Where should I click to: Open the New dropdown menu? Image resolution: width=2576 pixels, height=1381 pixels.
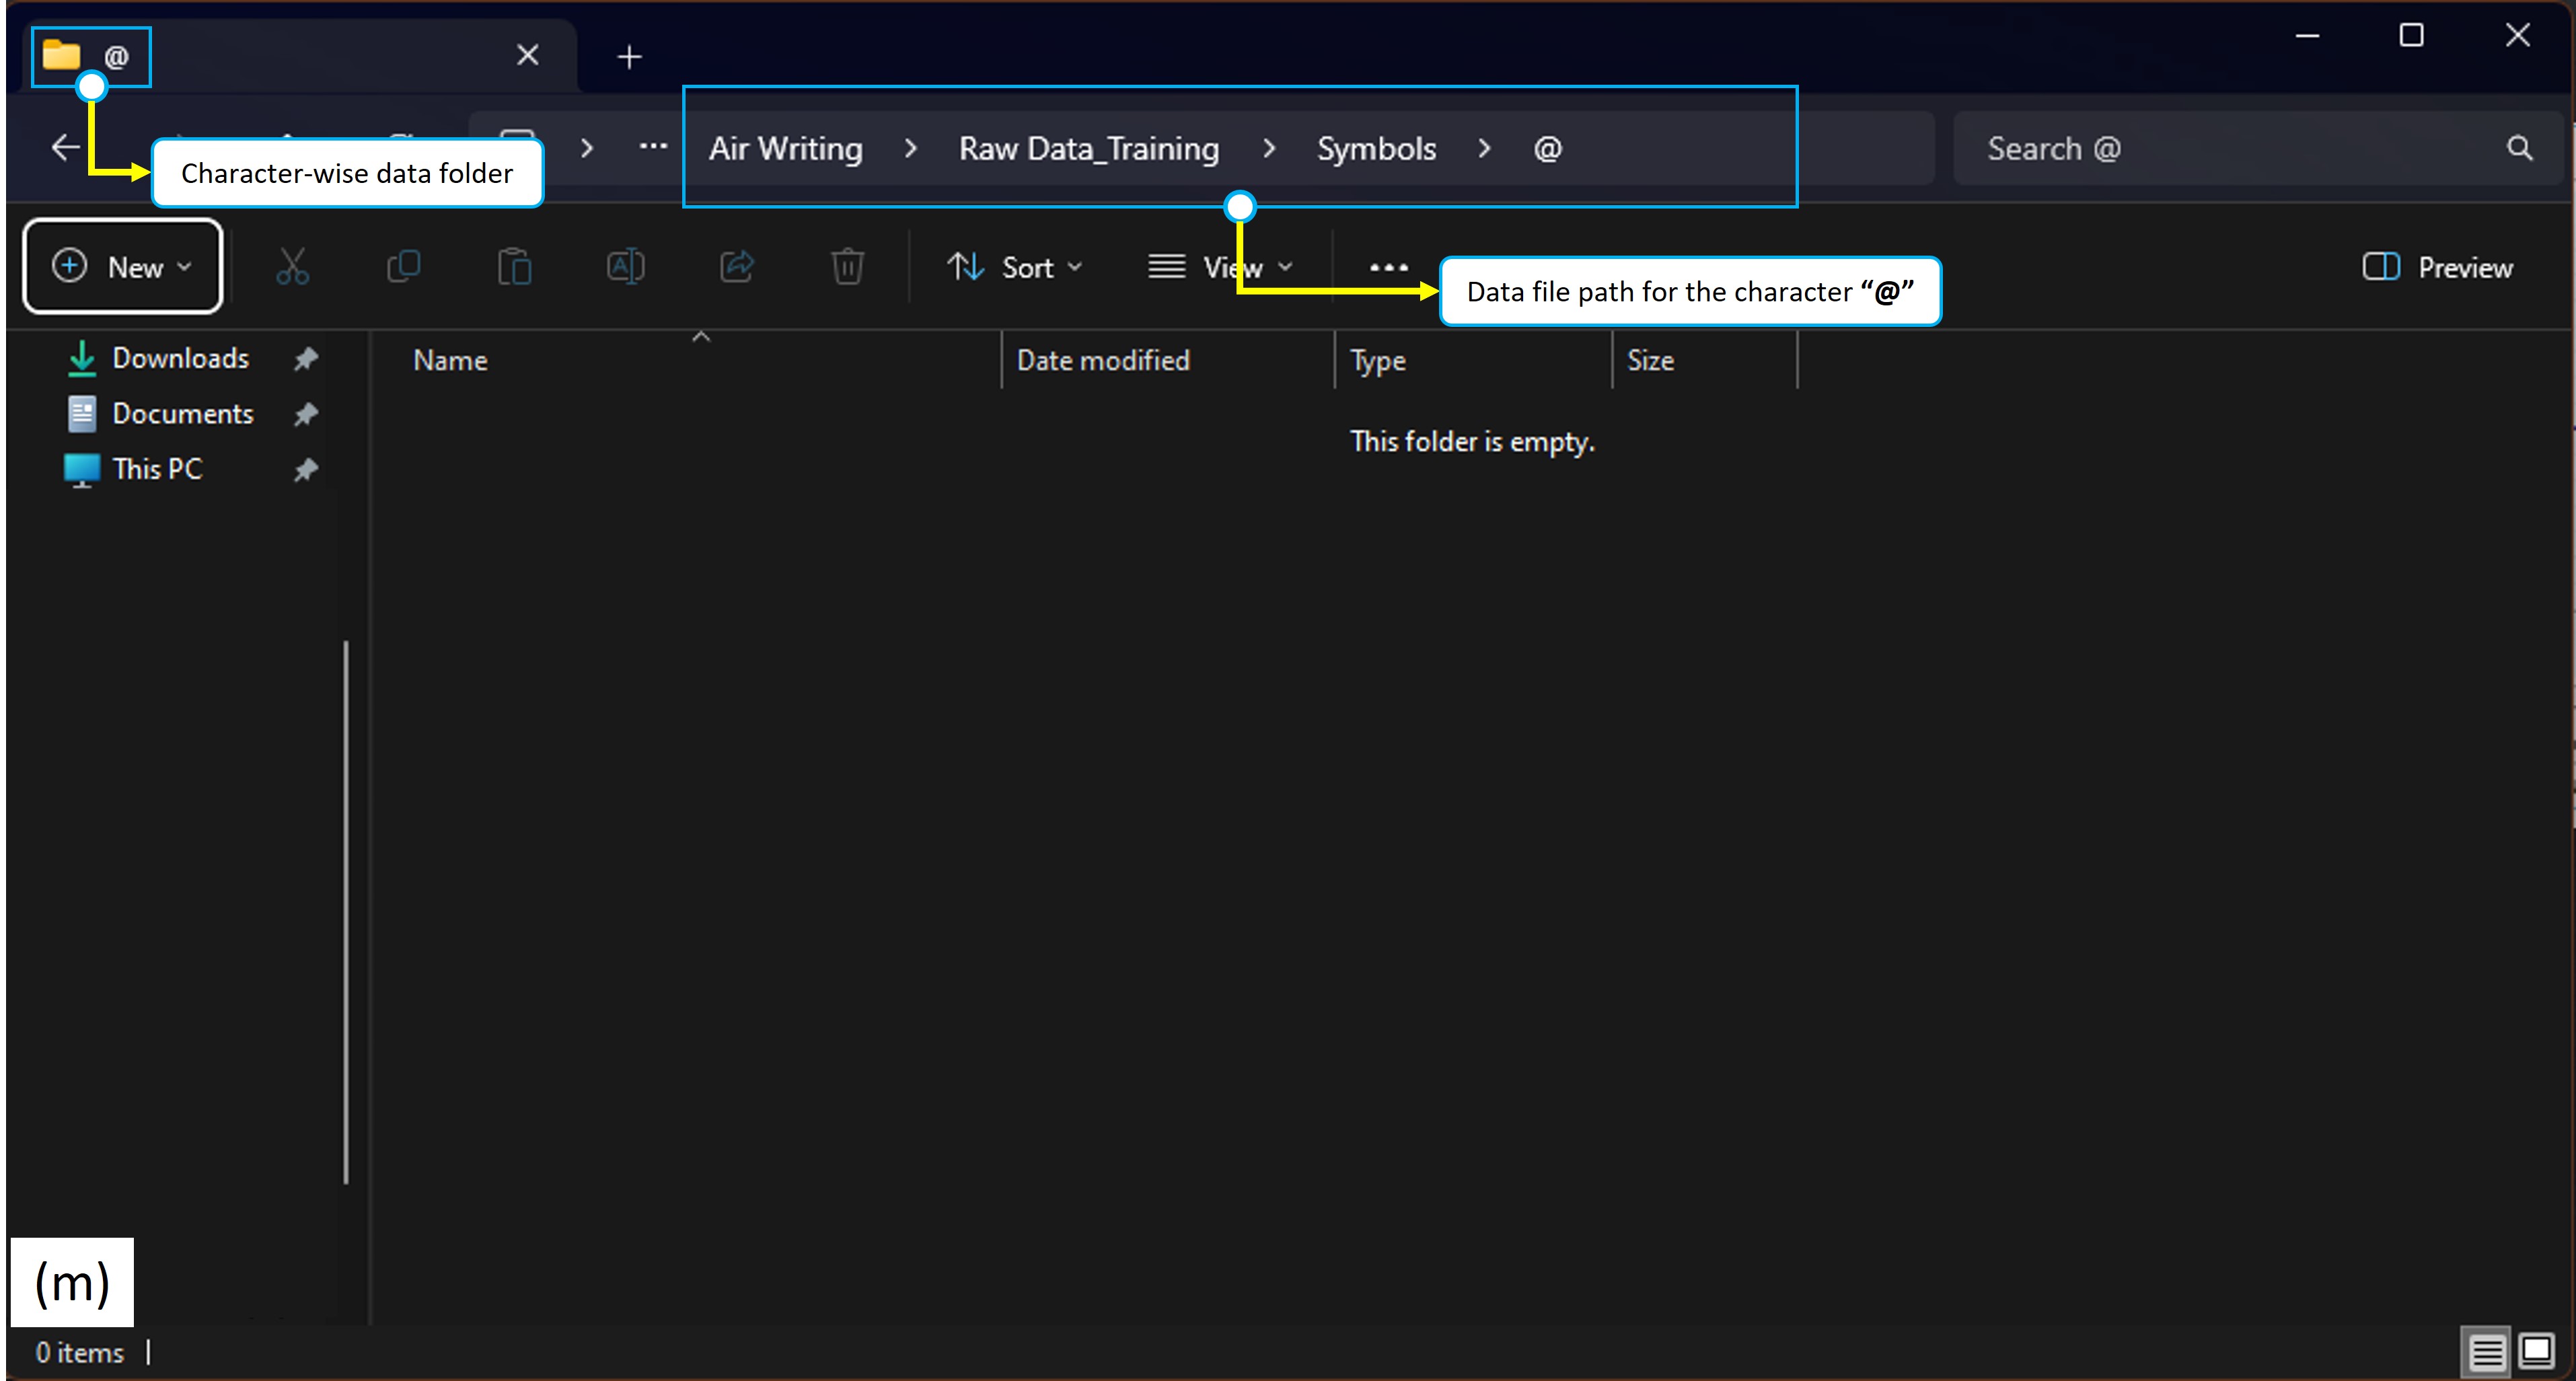pos(122,267)
